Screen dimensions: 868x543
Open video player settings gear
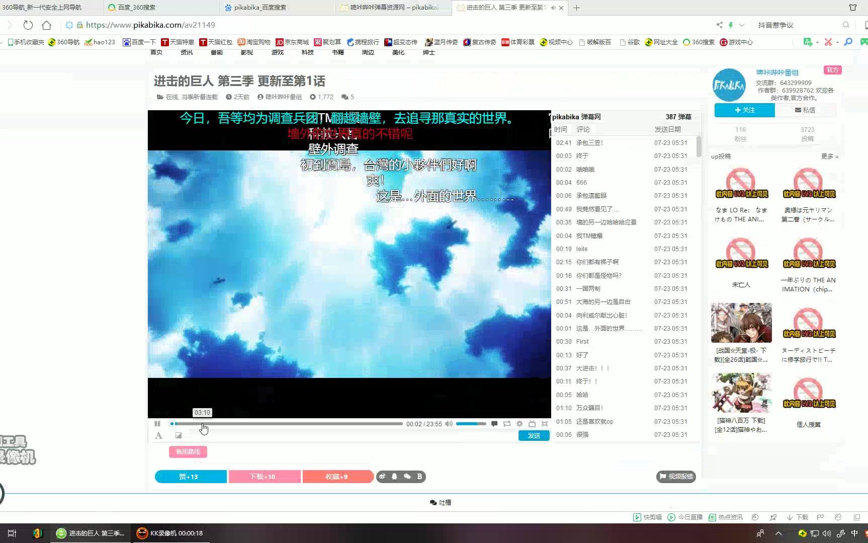pyautogui.click(x=519, y=424)
